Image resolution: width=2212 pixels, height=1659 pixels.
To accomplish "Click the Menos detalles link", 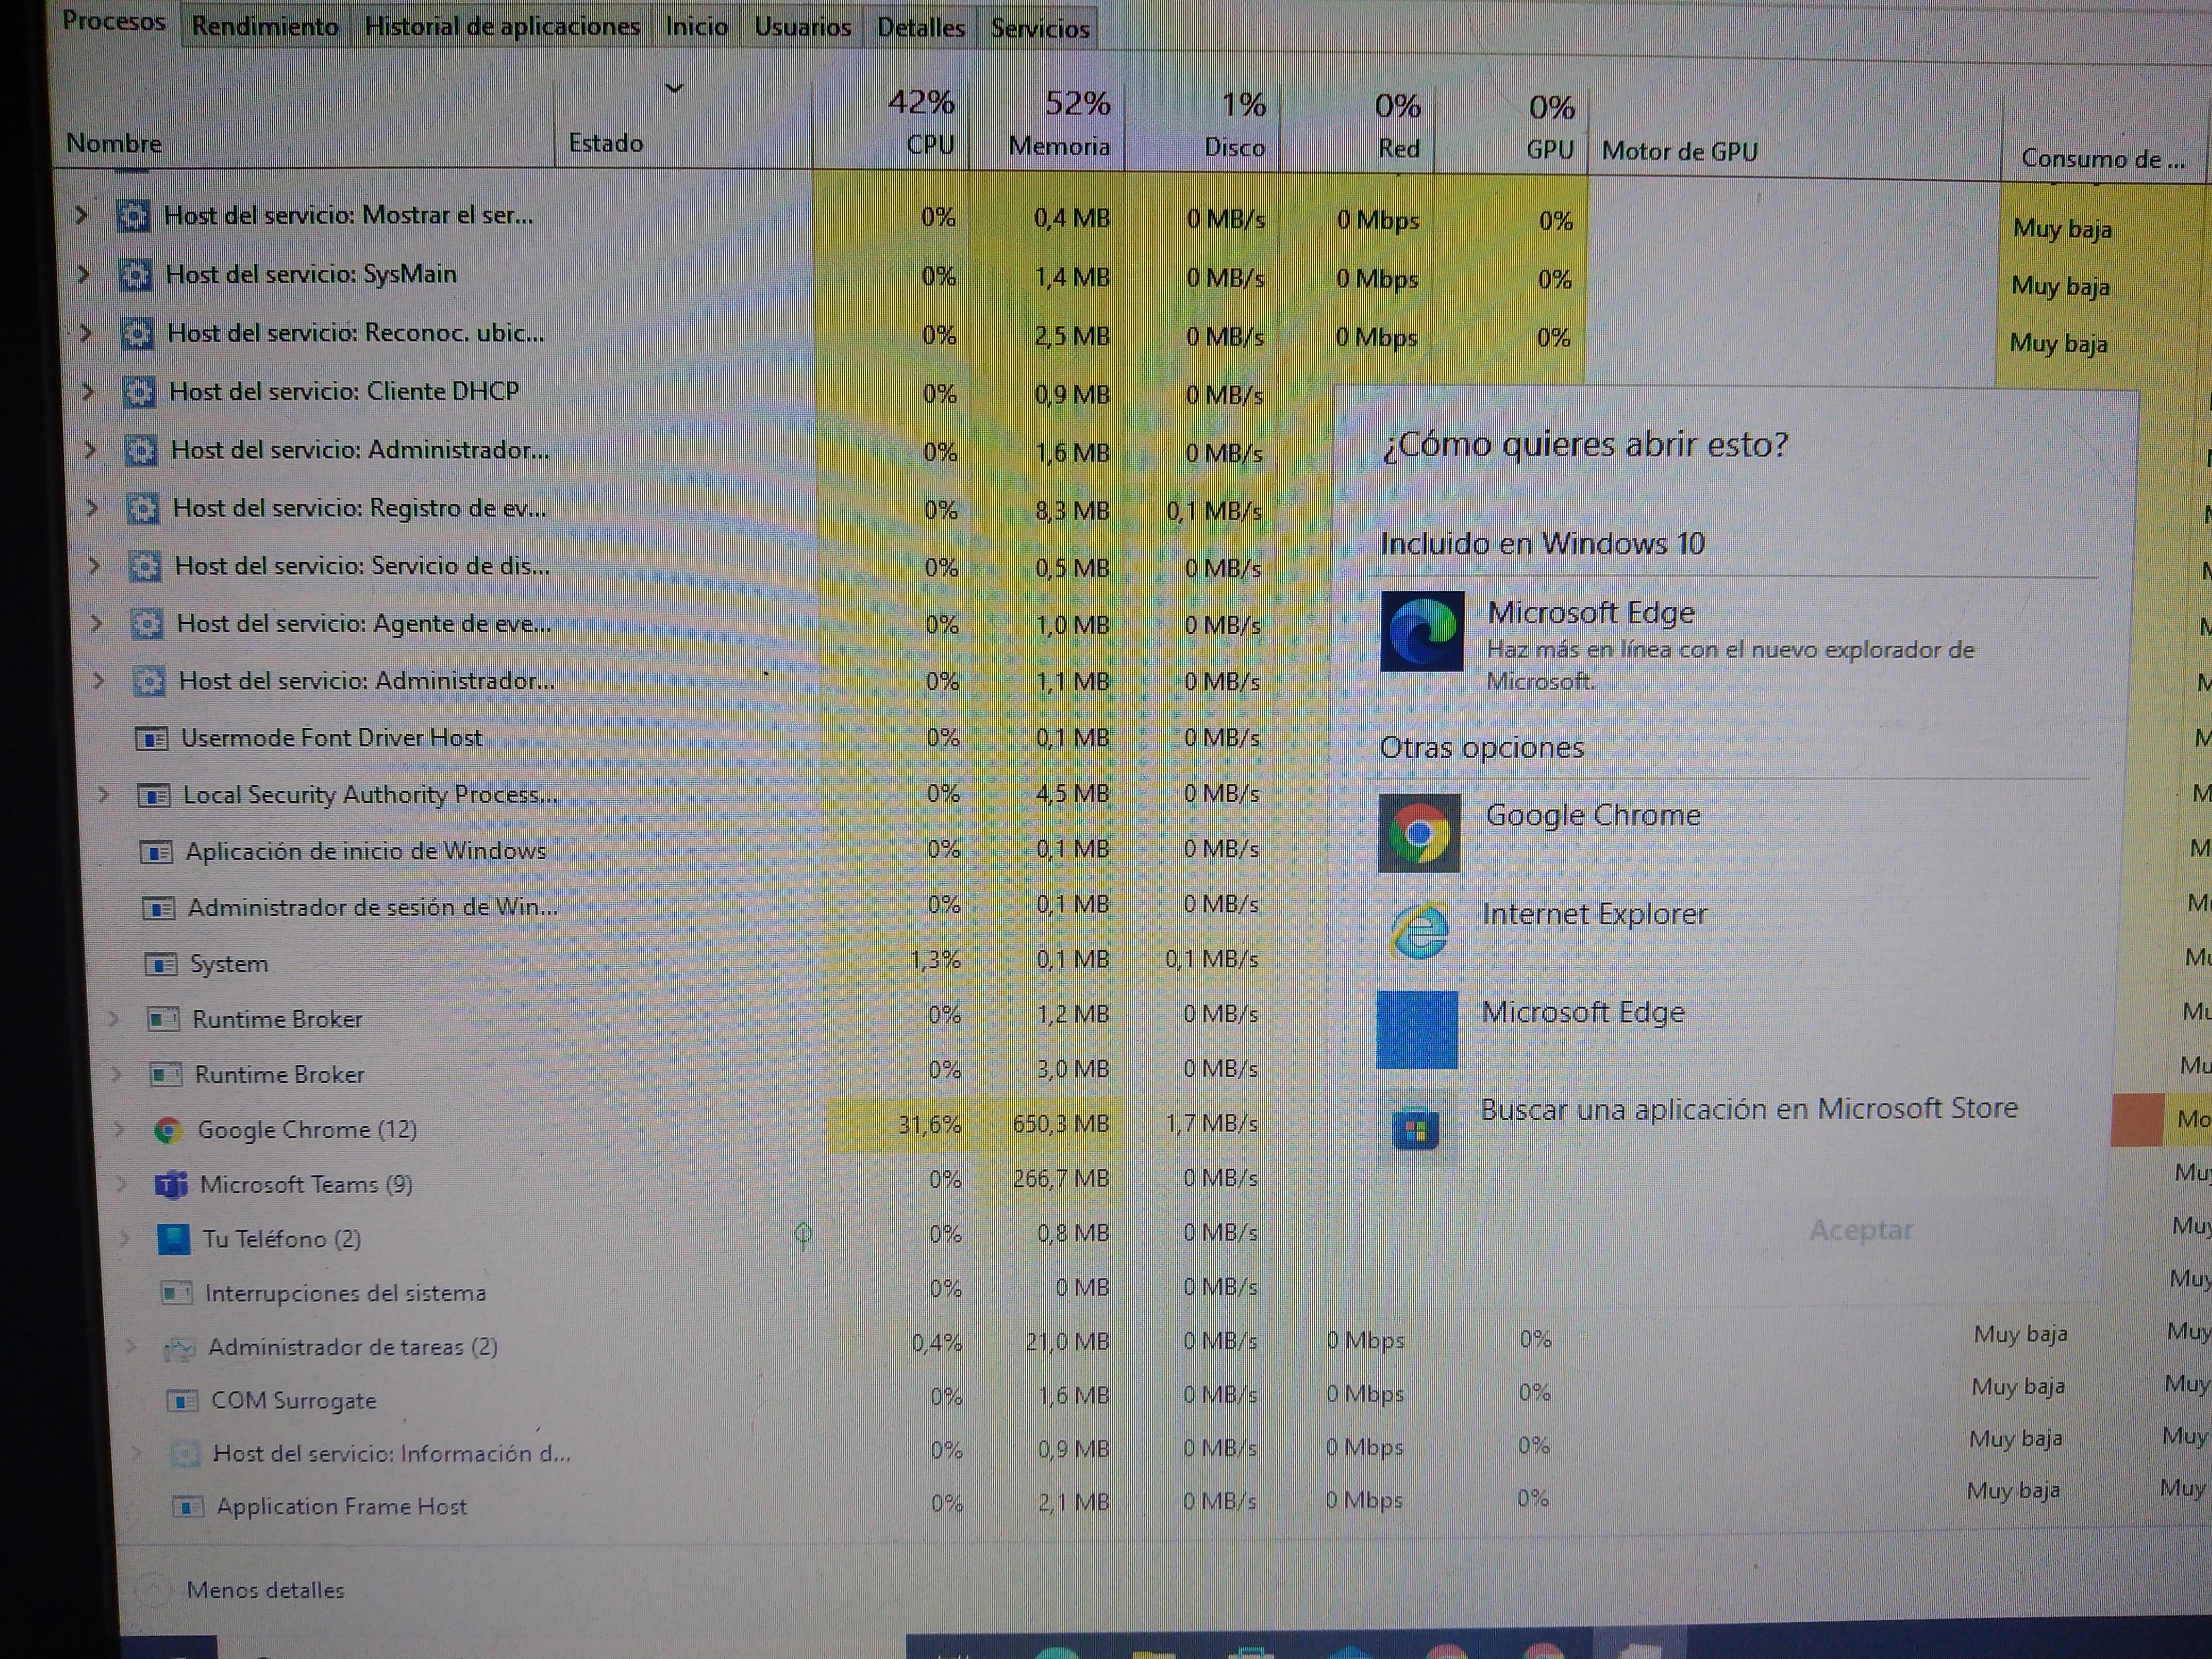I will tap(265, 1590).
